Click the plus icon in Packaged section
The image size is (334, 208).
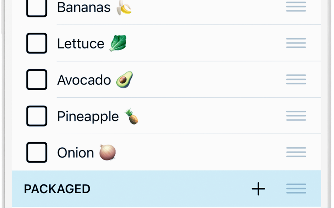pos(258,189)
